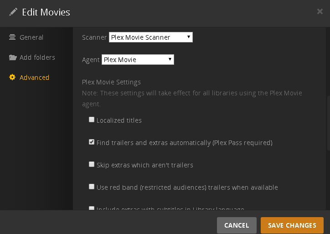330x234 pixels.
Task: Enable the Localized titles checkbox
Action: tap(92, 120)
